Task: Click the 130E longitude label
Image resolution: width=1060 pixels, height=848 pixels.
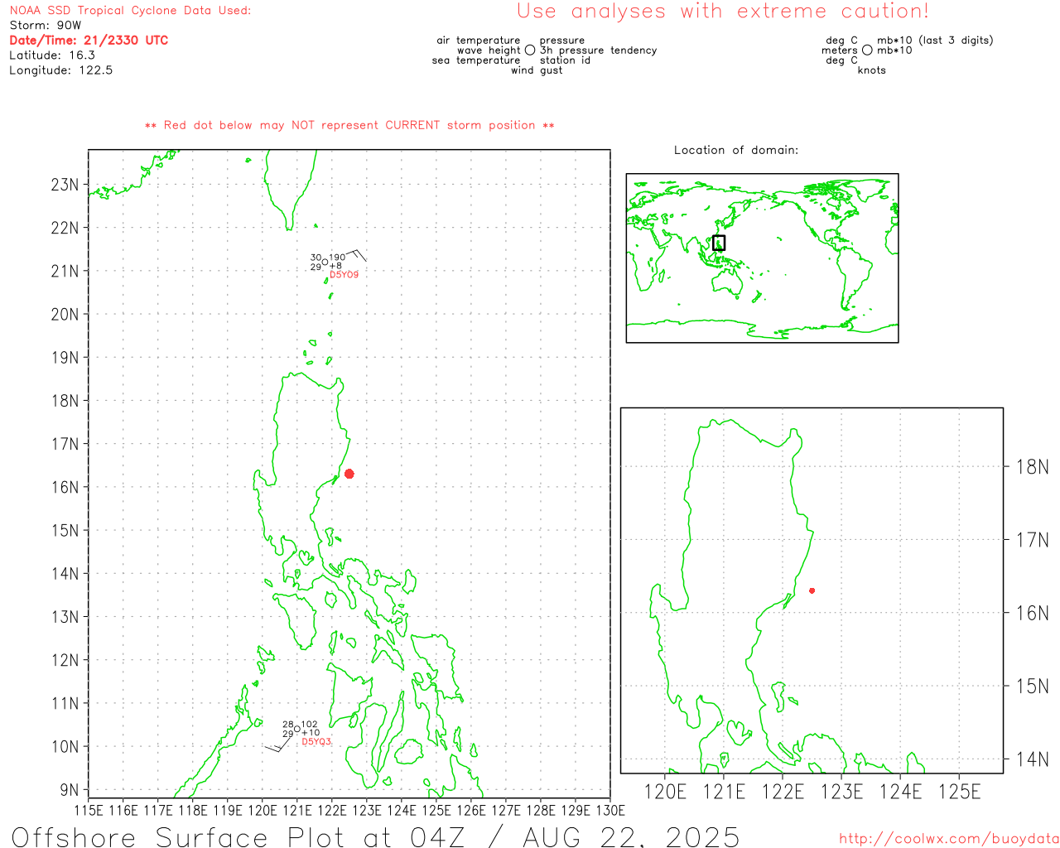Action: point(610,810)
